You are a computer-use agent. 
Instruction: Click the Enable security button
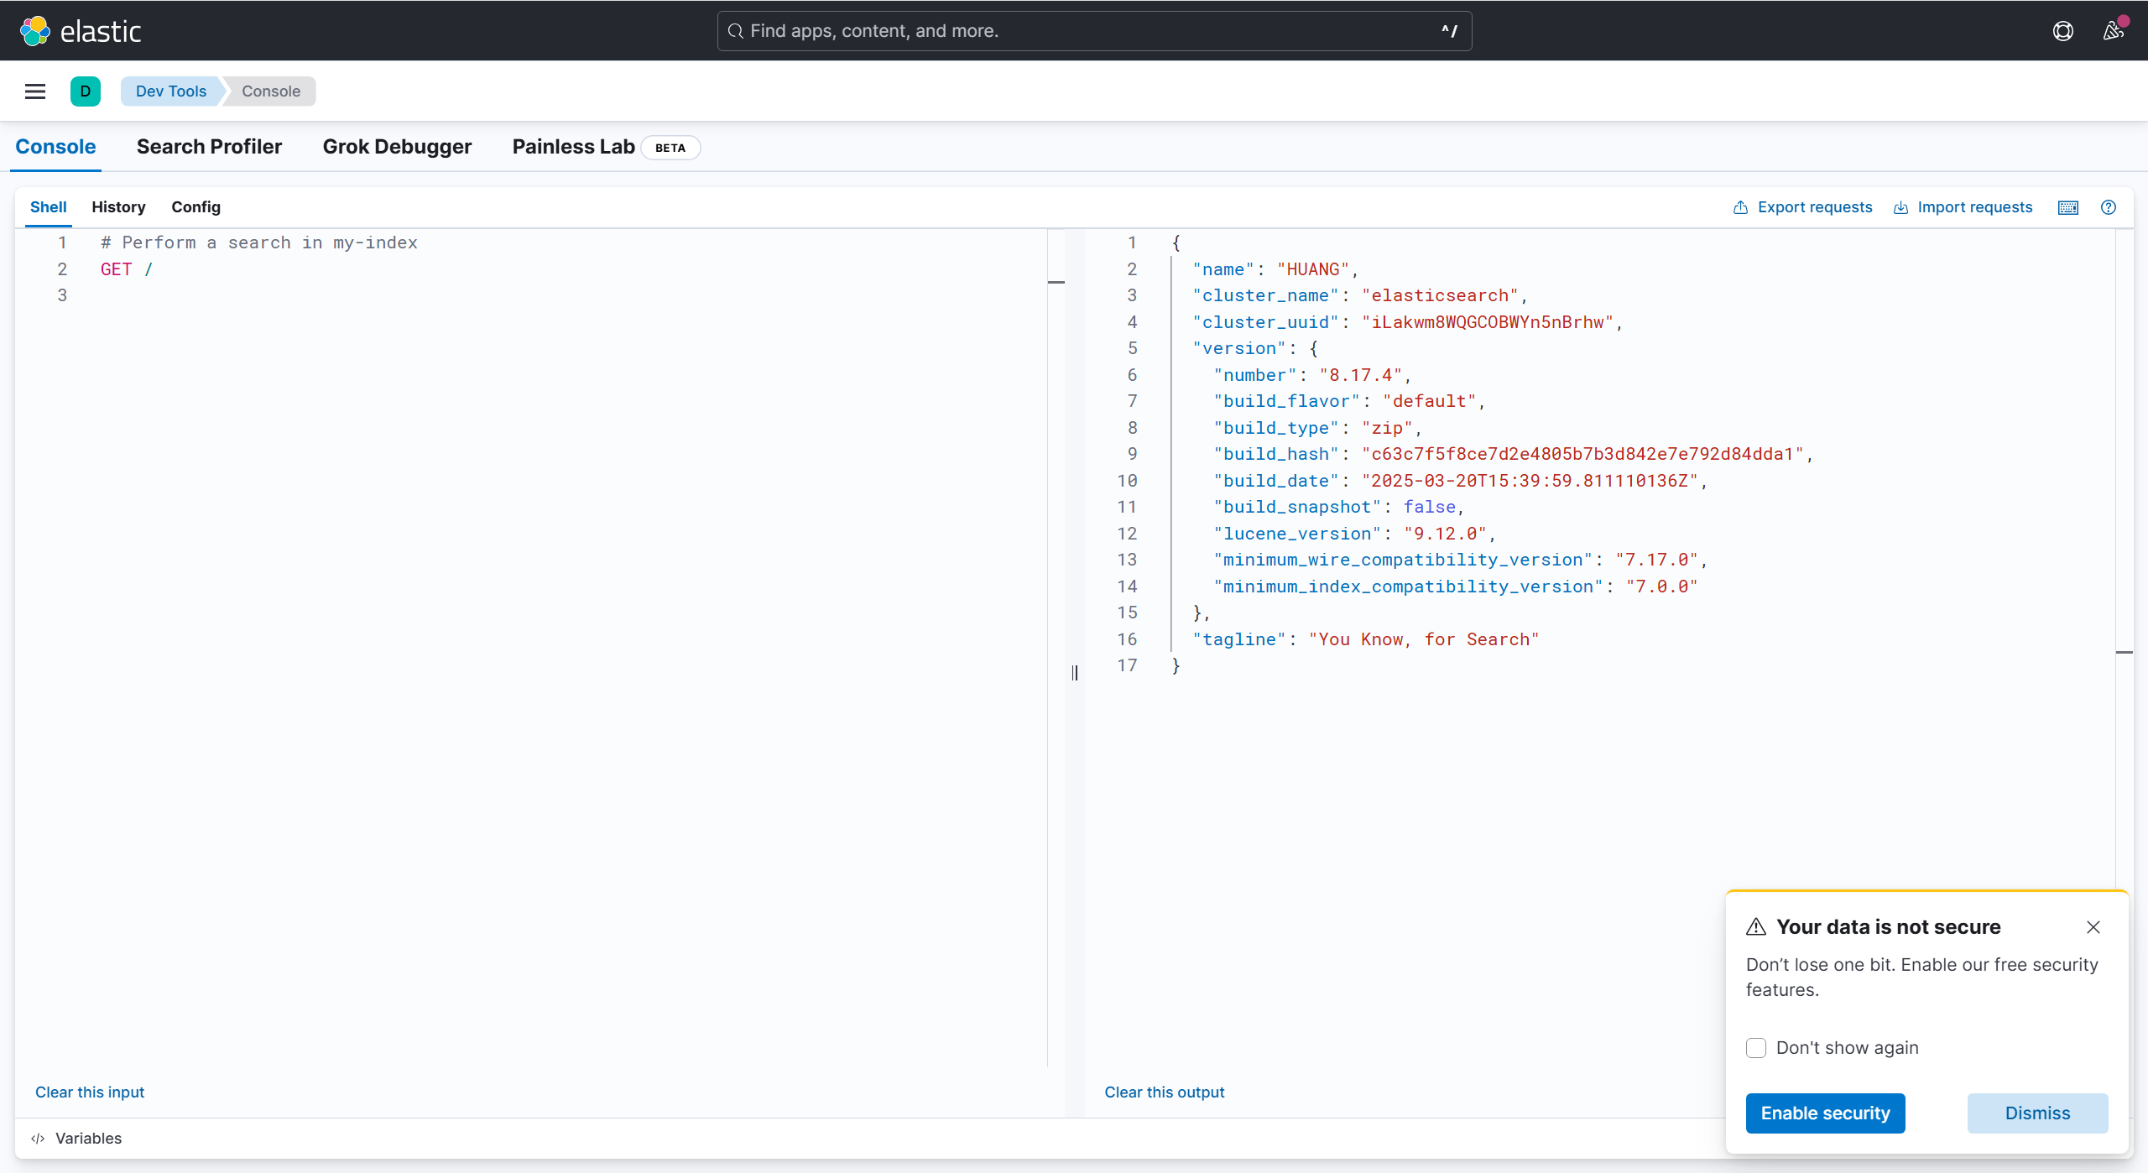coord(1825,1113)
